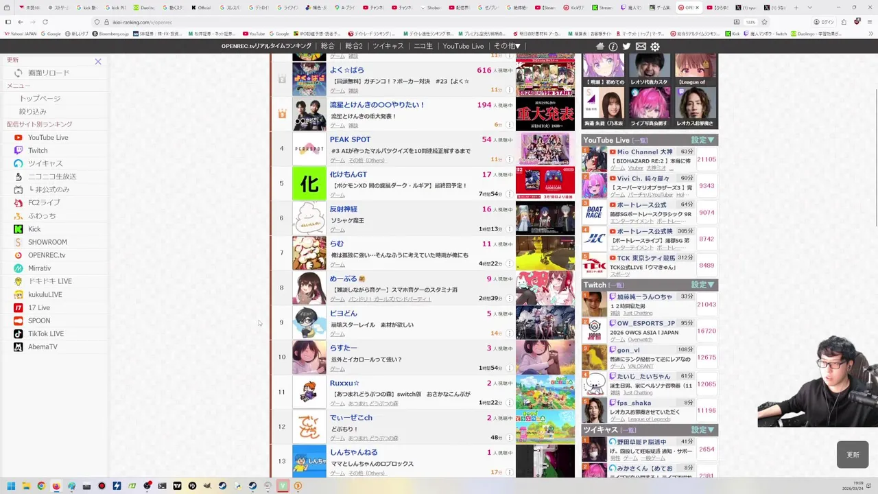Open Mio Channel 大神 stream entry
The image size is (878, 494).
(x=650, y=159)
